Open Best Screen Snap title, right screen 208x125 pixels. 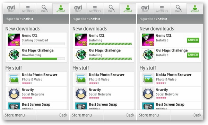click(x=170, y=104)
